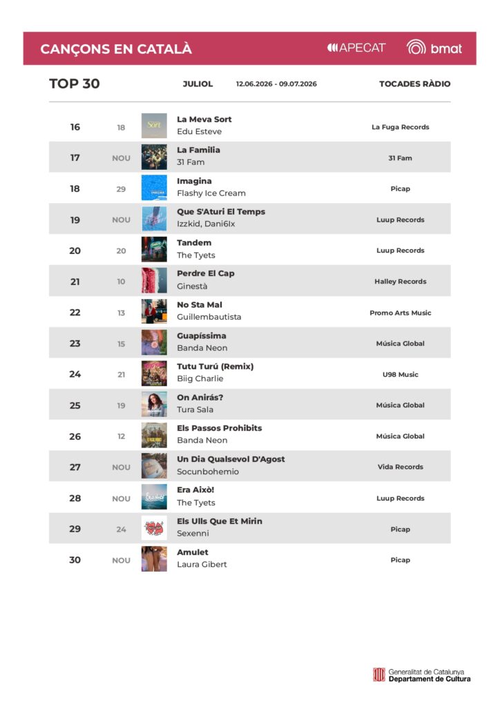This screenshot has width=500, height=707.
Task: Click Un Dia Qualsevol D'Agost title
Action: [x=231, y=459]
